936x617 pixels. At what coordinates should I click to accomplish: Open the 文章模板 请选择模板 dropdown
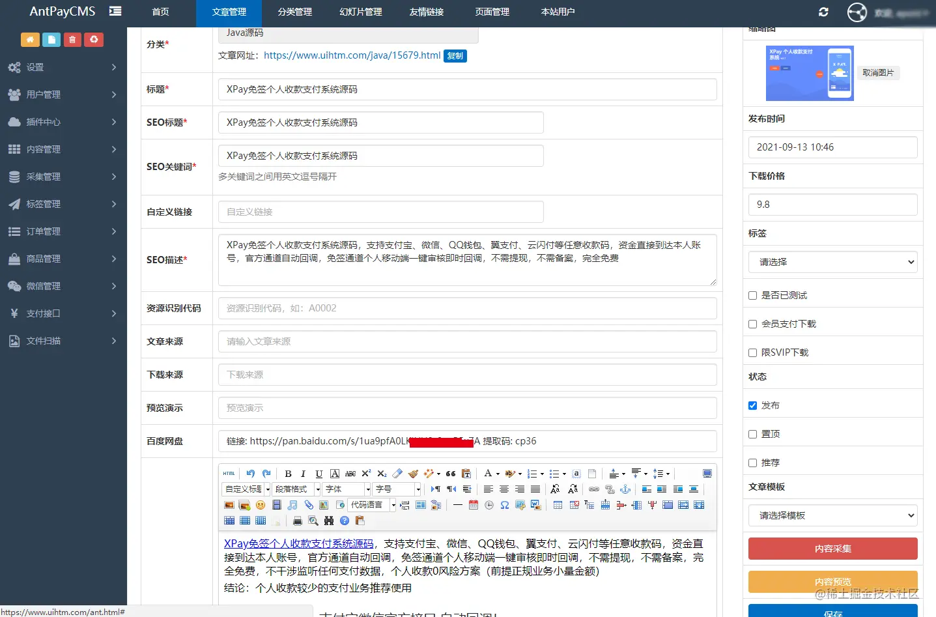pos(833,515)
